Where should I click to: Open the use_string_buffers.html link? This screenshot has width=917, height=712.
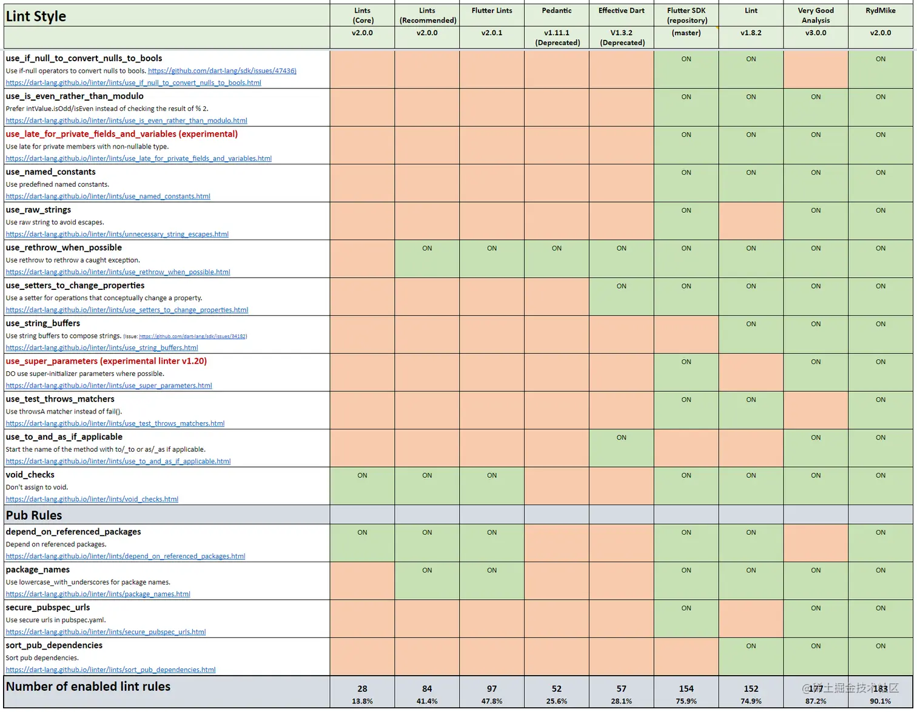tap(102, 348)
